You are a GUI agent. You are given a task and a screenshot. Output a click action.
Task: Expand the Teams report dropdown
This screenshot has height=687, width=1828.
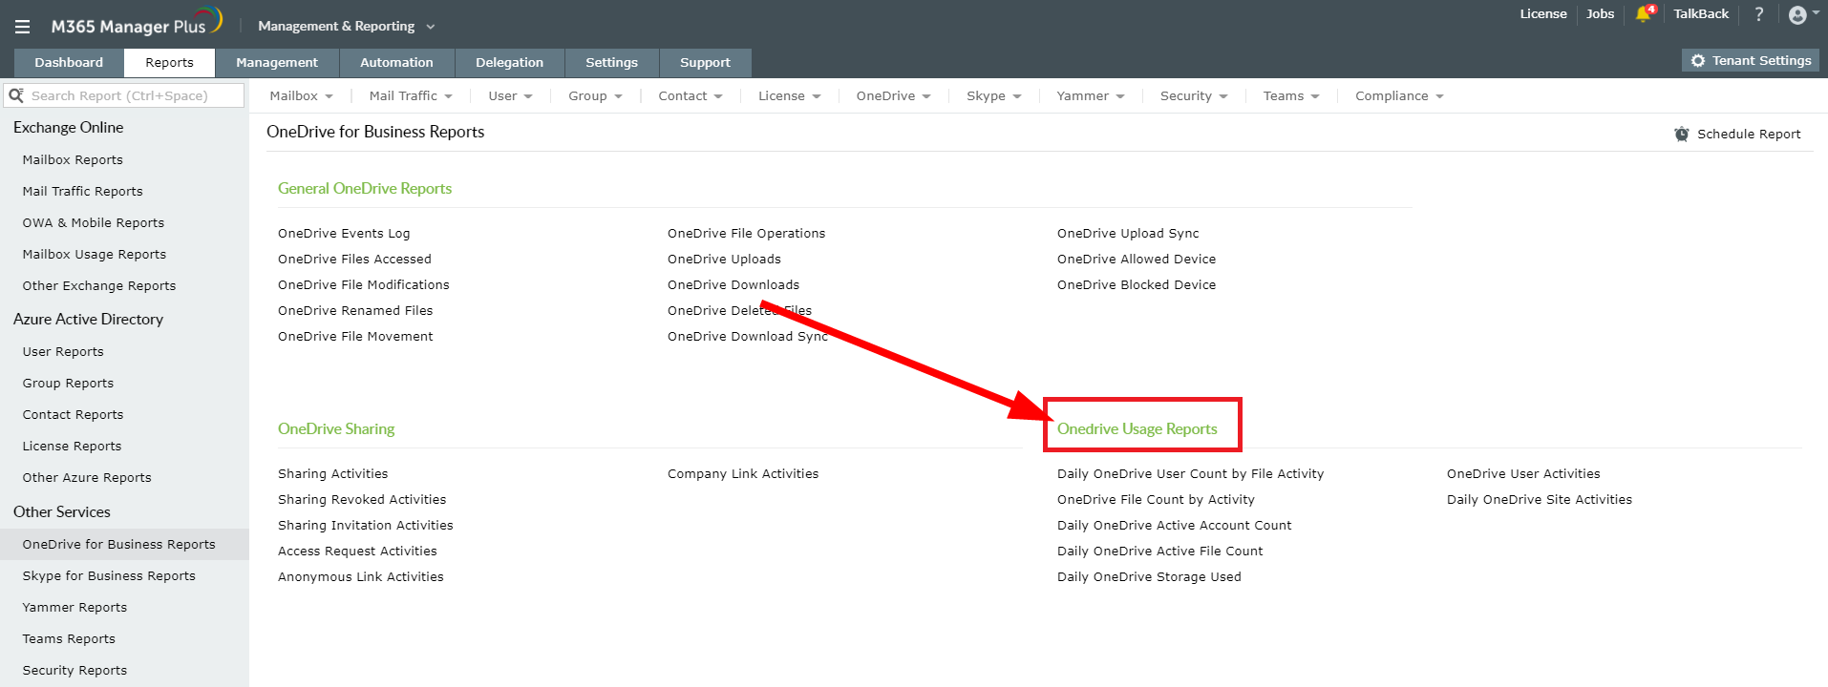[1291, 96]
